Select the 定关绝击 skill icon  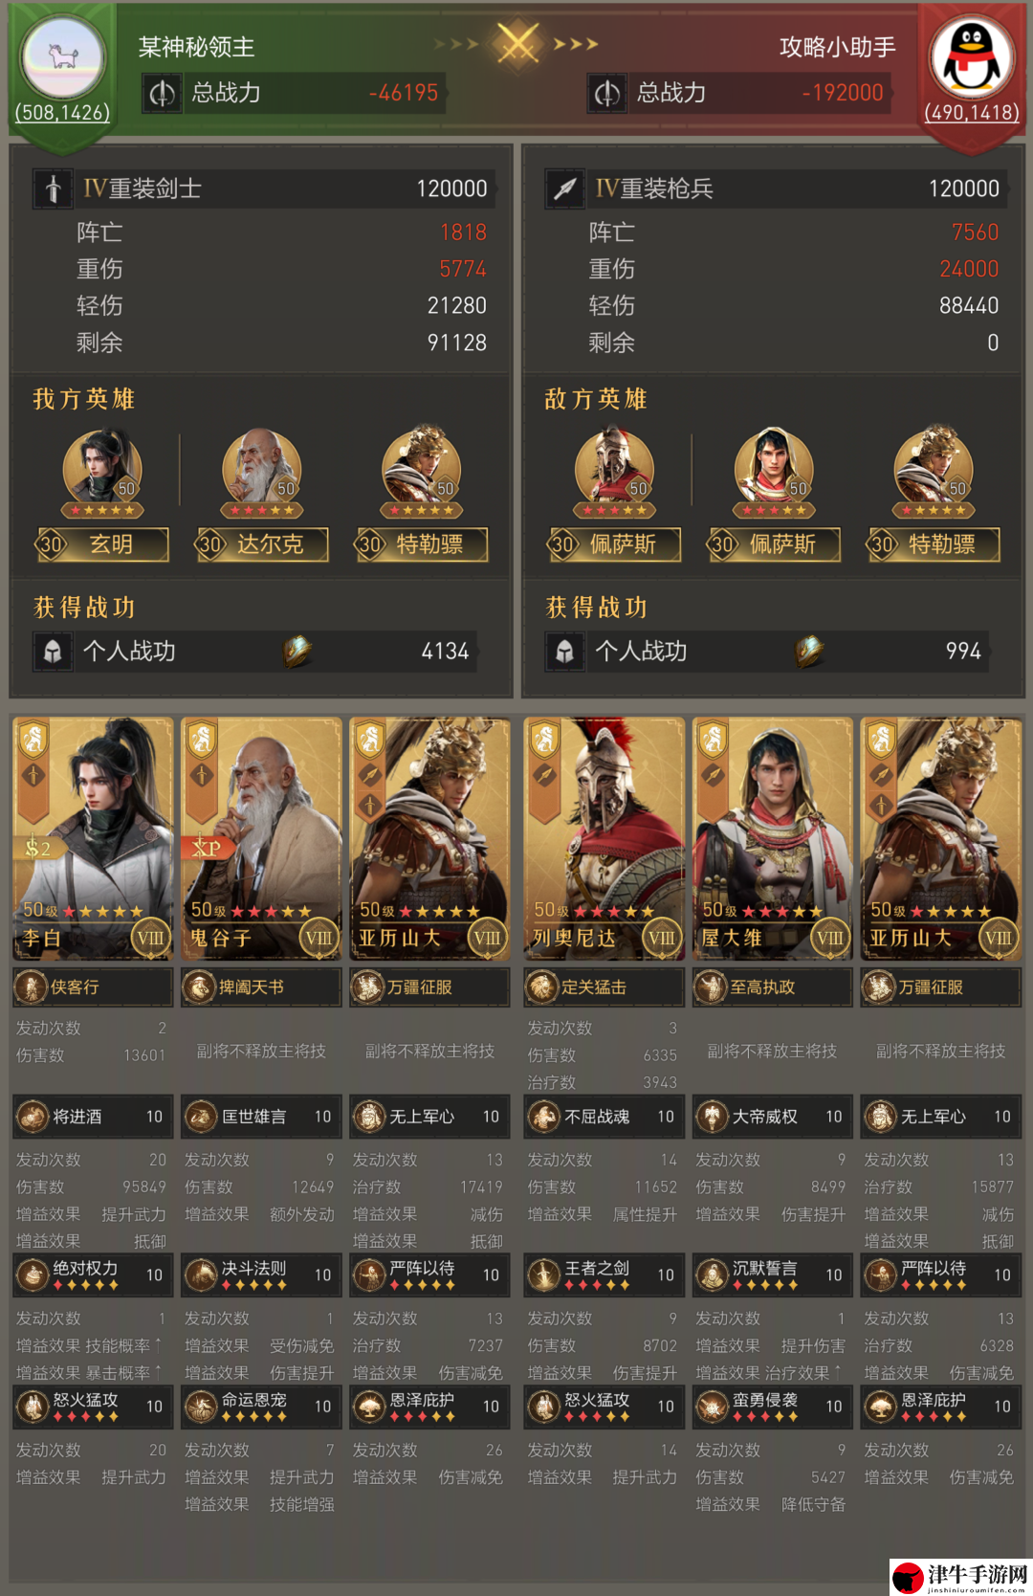542,986
